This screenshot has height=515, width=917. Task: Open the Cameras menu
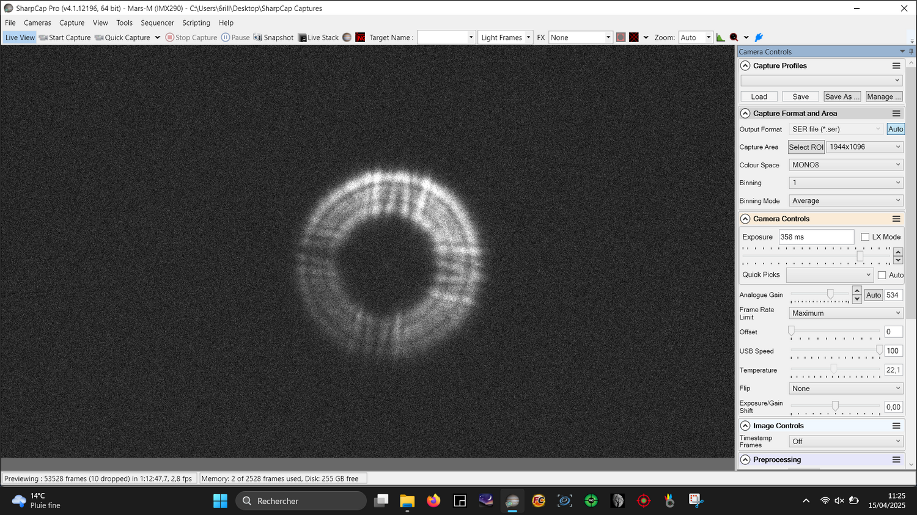tap(37, 23)
